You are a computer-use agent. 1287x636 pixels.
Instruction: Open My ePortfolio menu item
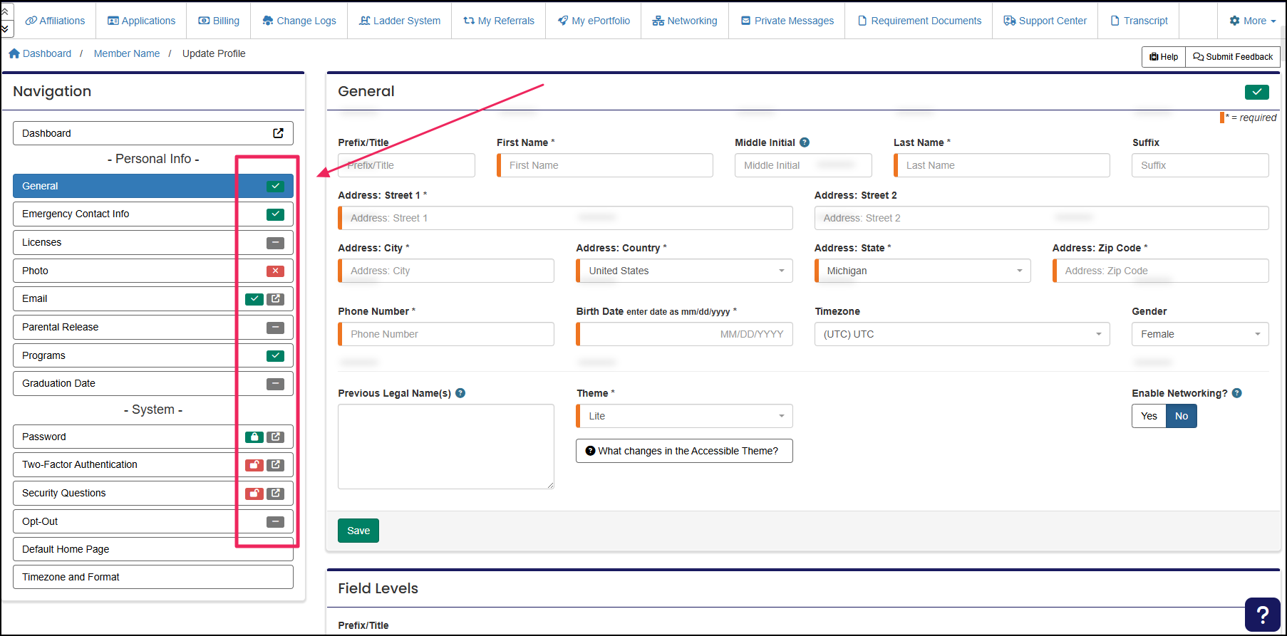594,21
